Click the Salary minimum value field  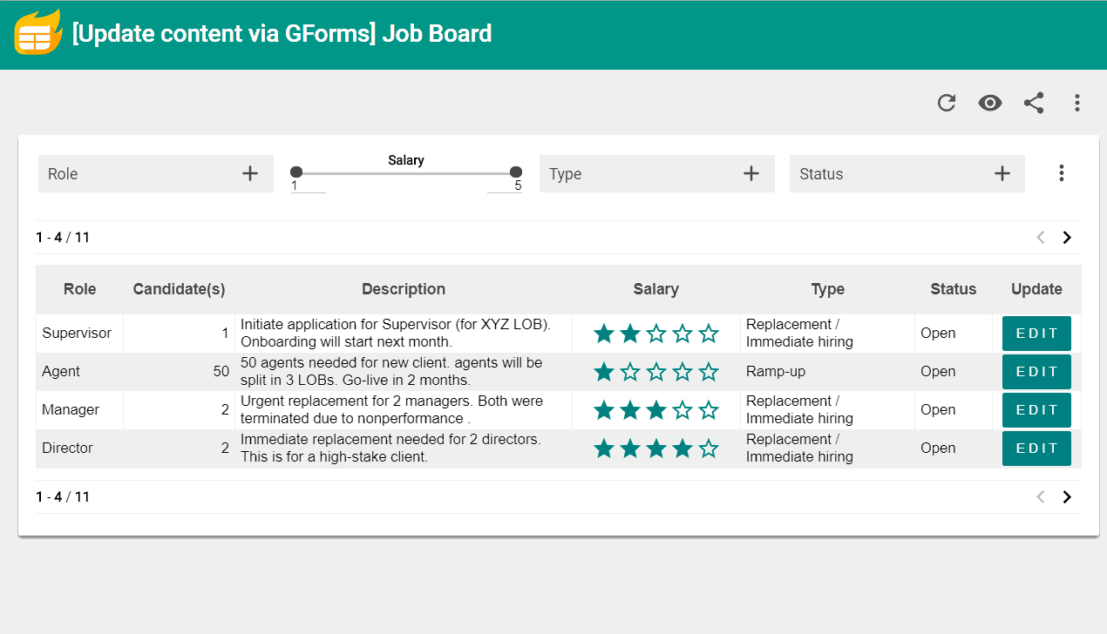308,185
